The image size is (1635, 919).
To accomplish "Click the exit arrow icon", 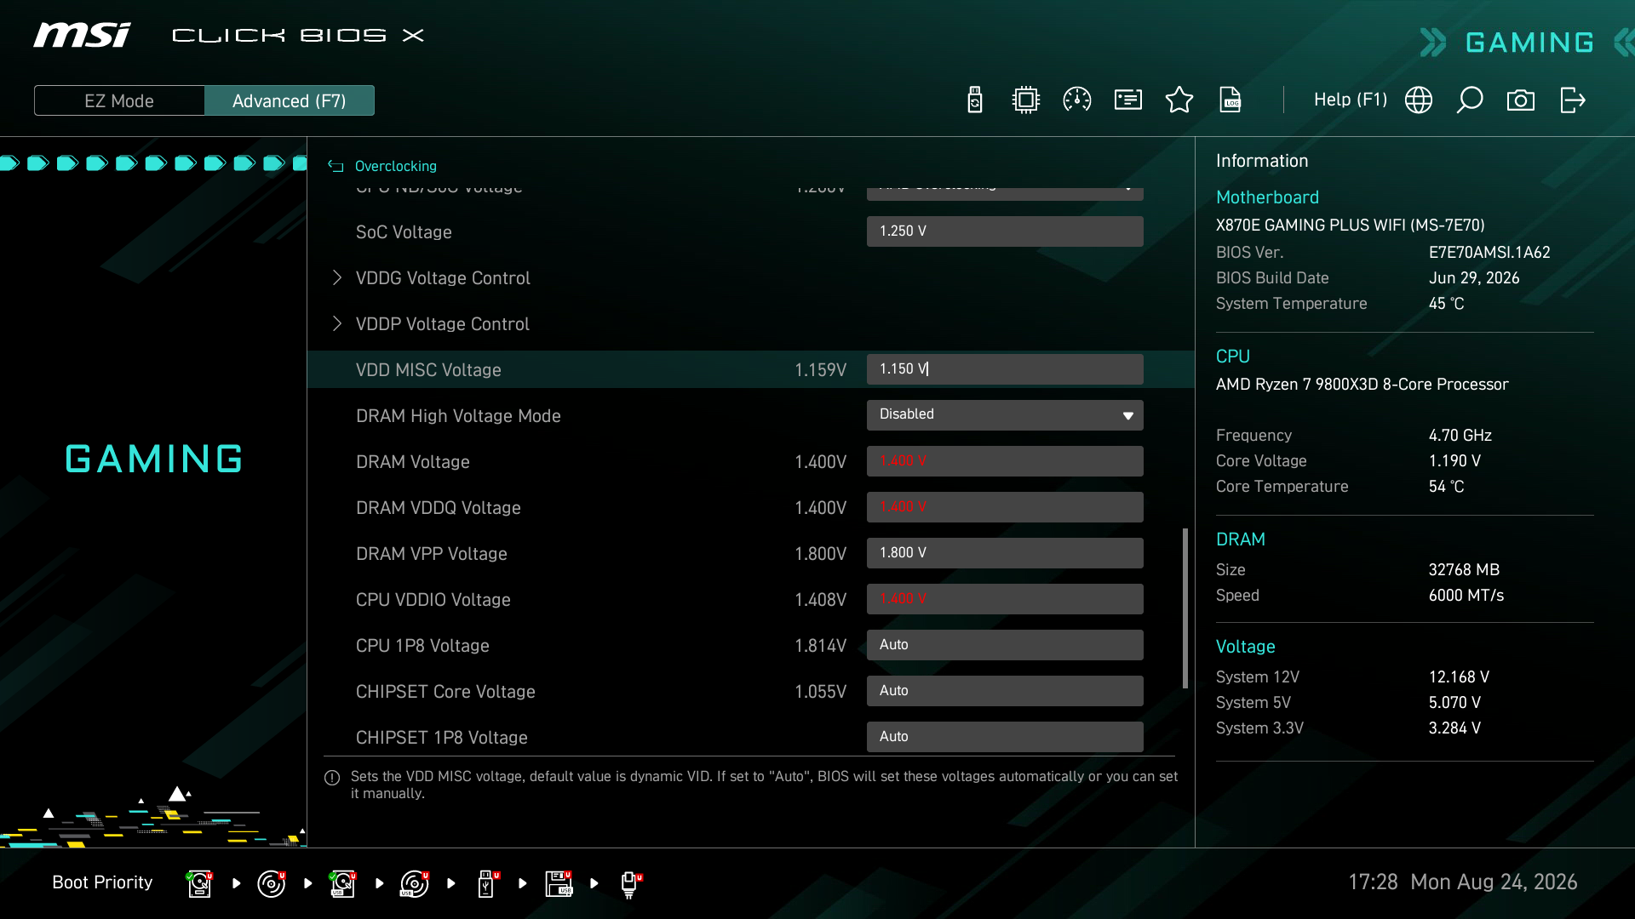I will [x=1572, y=100].
